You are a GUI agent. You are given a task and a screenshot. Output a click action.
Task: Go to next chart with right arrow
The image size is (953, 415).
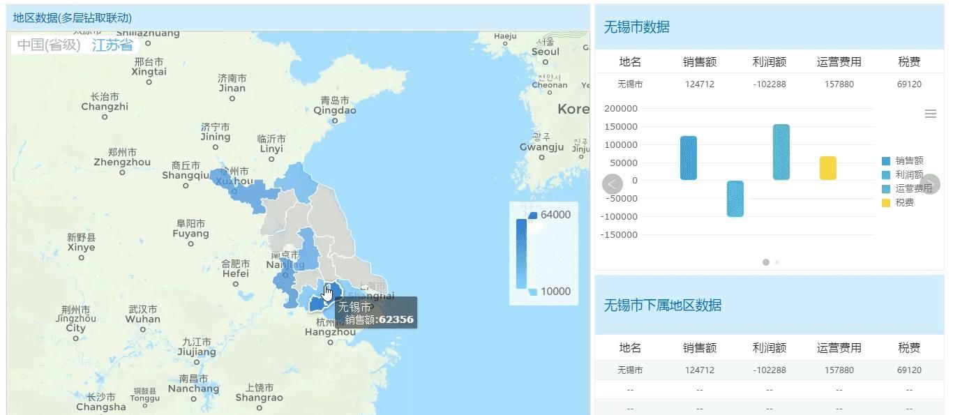point(930,184)
